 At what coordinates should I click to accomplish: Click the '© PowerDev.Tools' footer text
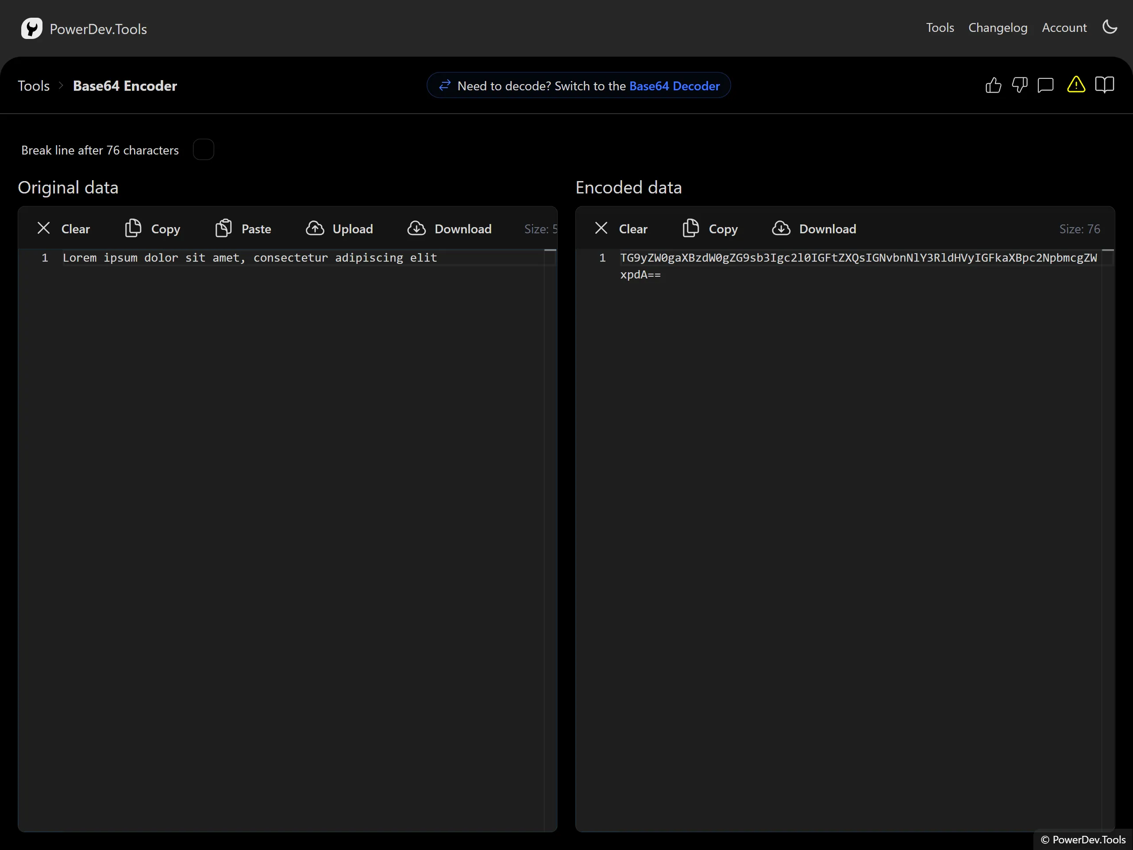[x=1083, y=839]
